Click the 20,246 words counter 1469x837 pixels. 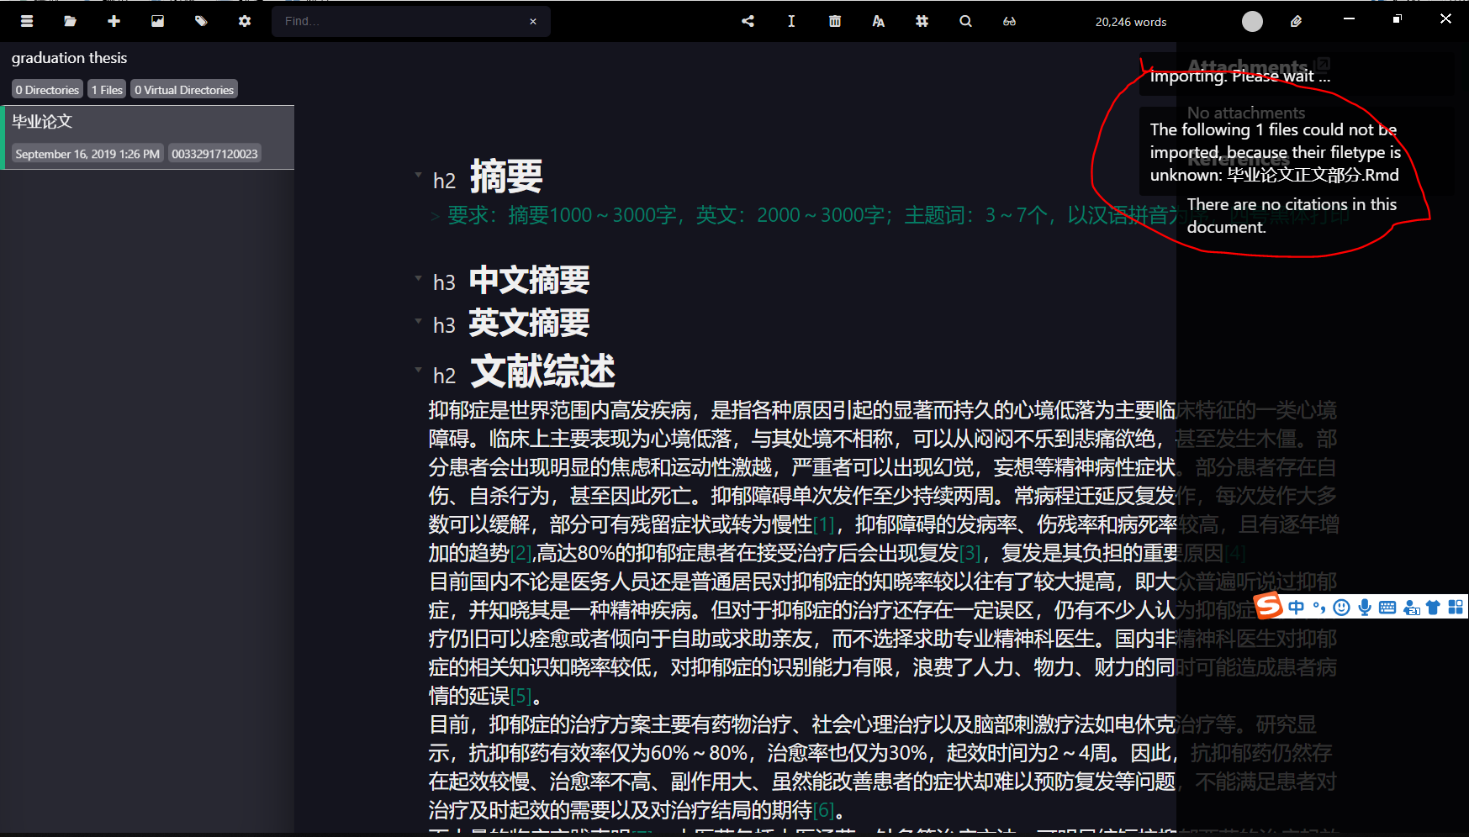tap(1131, 22)
